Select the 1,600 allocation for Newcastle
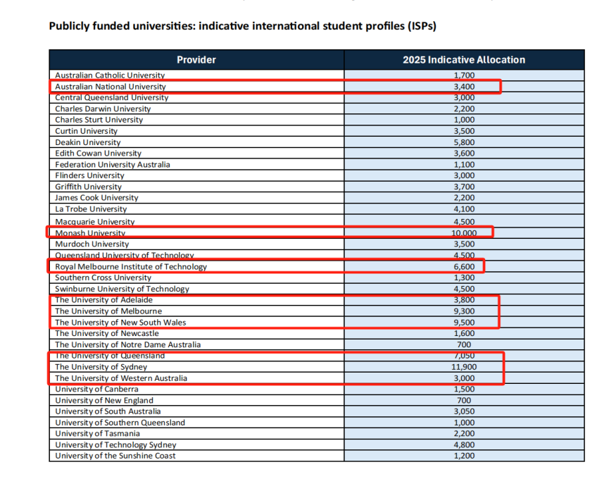Image resolution: width=609 pixels, height=486 pixels. (464, 333)
